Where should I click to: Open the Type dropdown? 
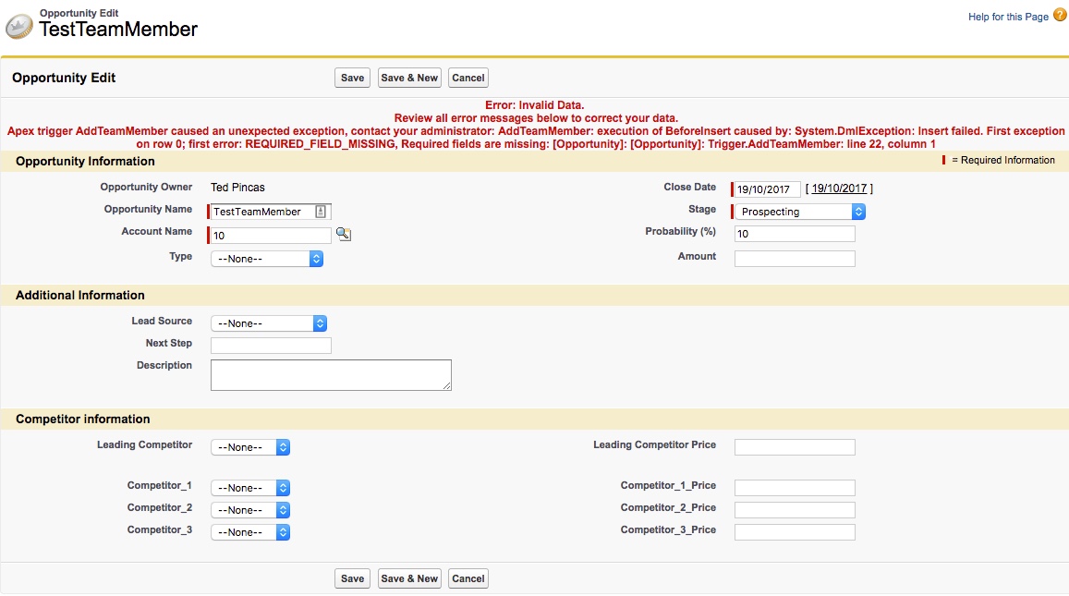click(x=267, y=259)
